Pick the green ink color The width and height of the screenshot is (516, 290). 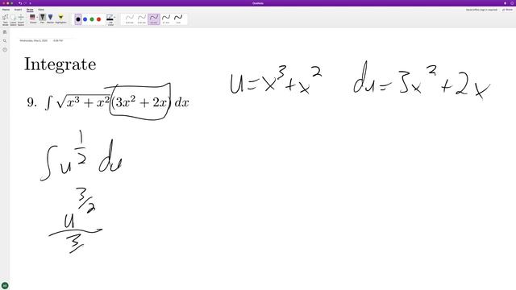click(92, 19)
